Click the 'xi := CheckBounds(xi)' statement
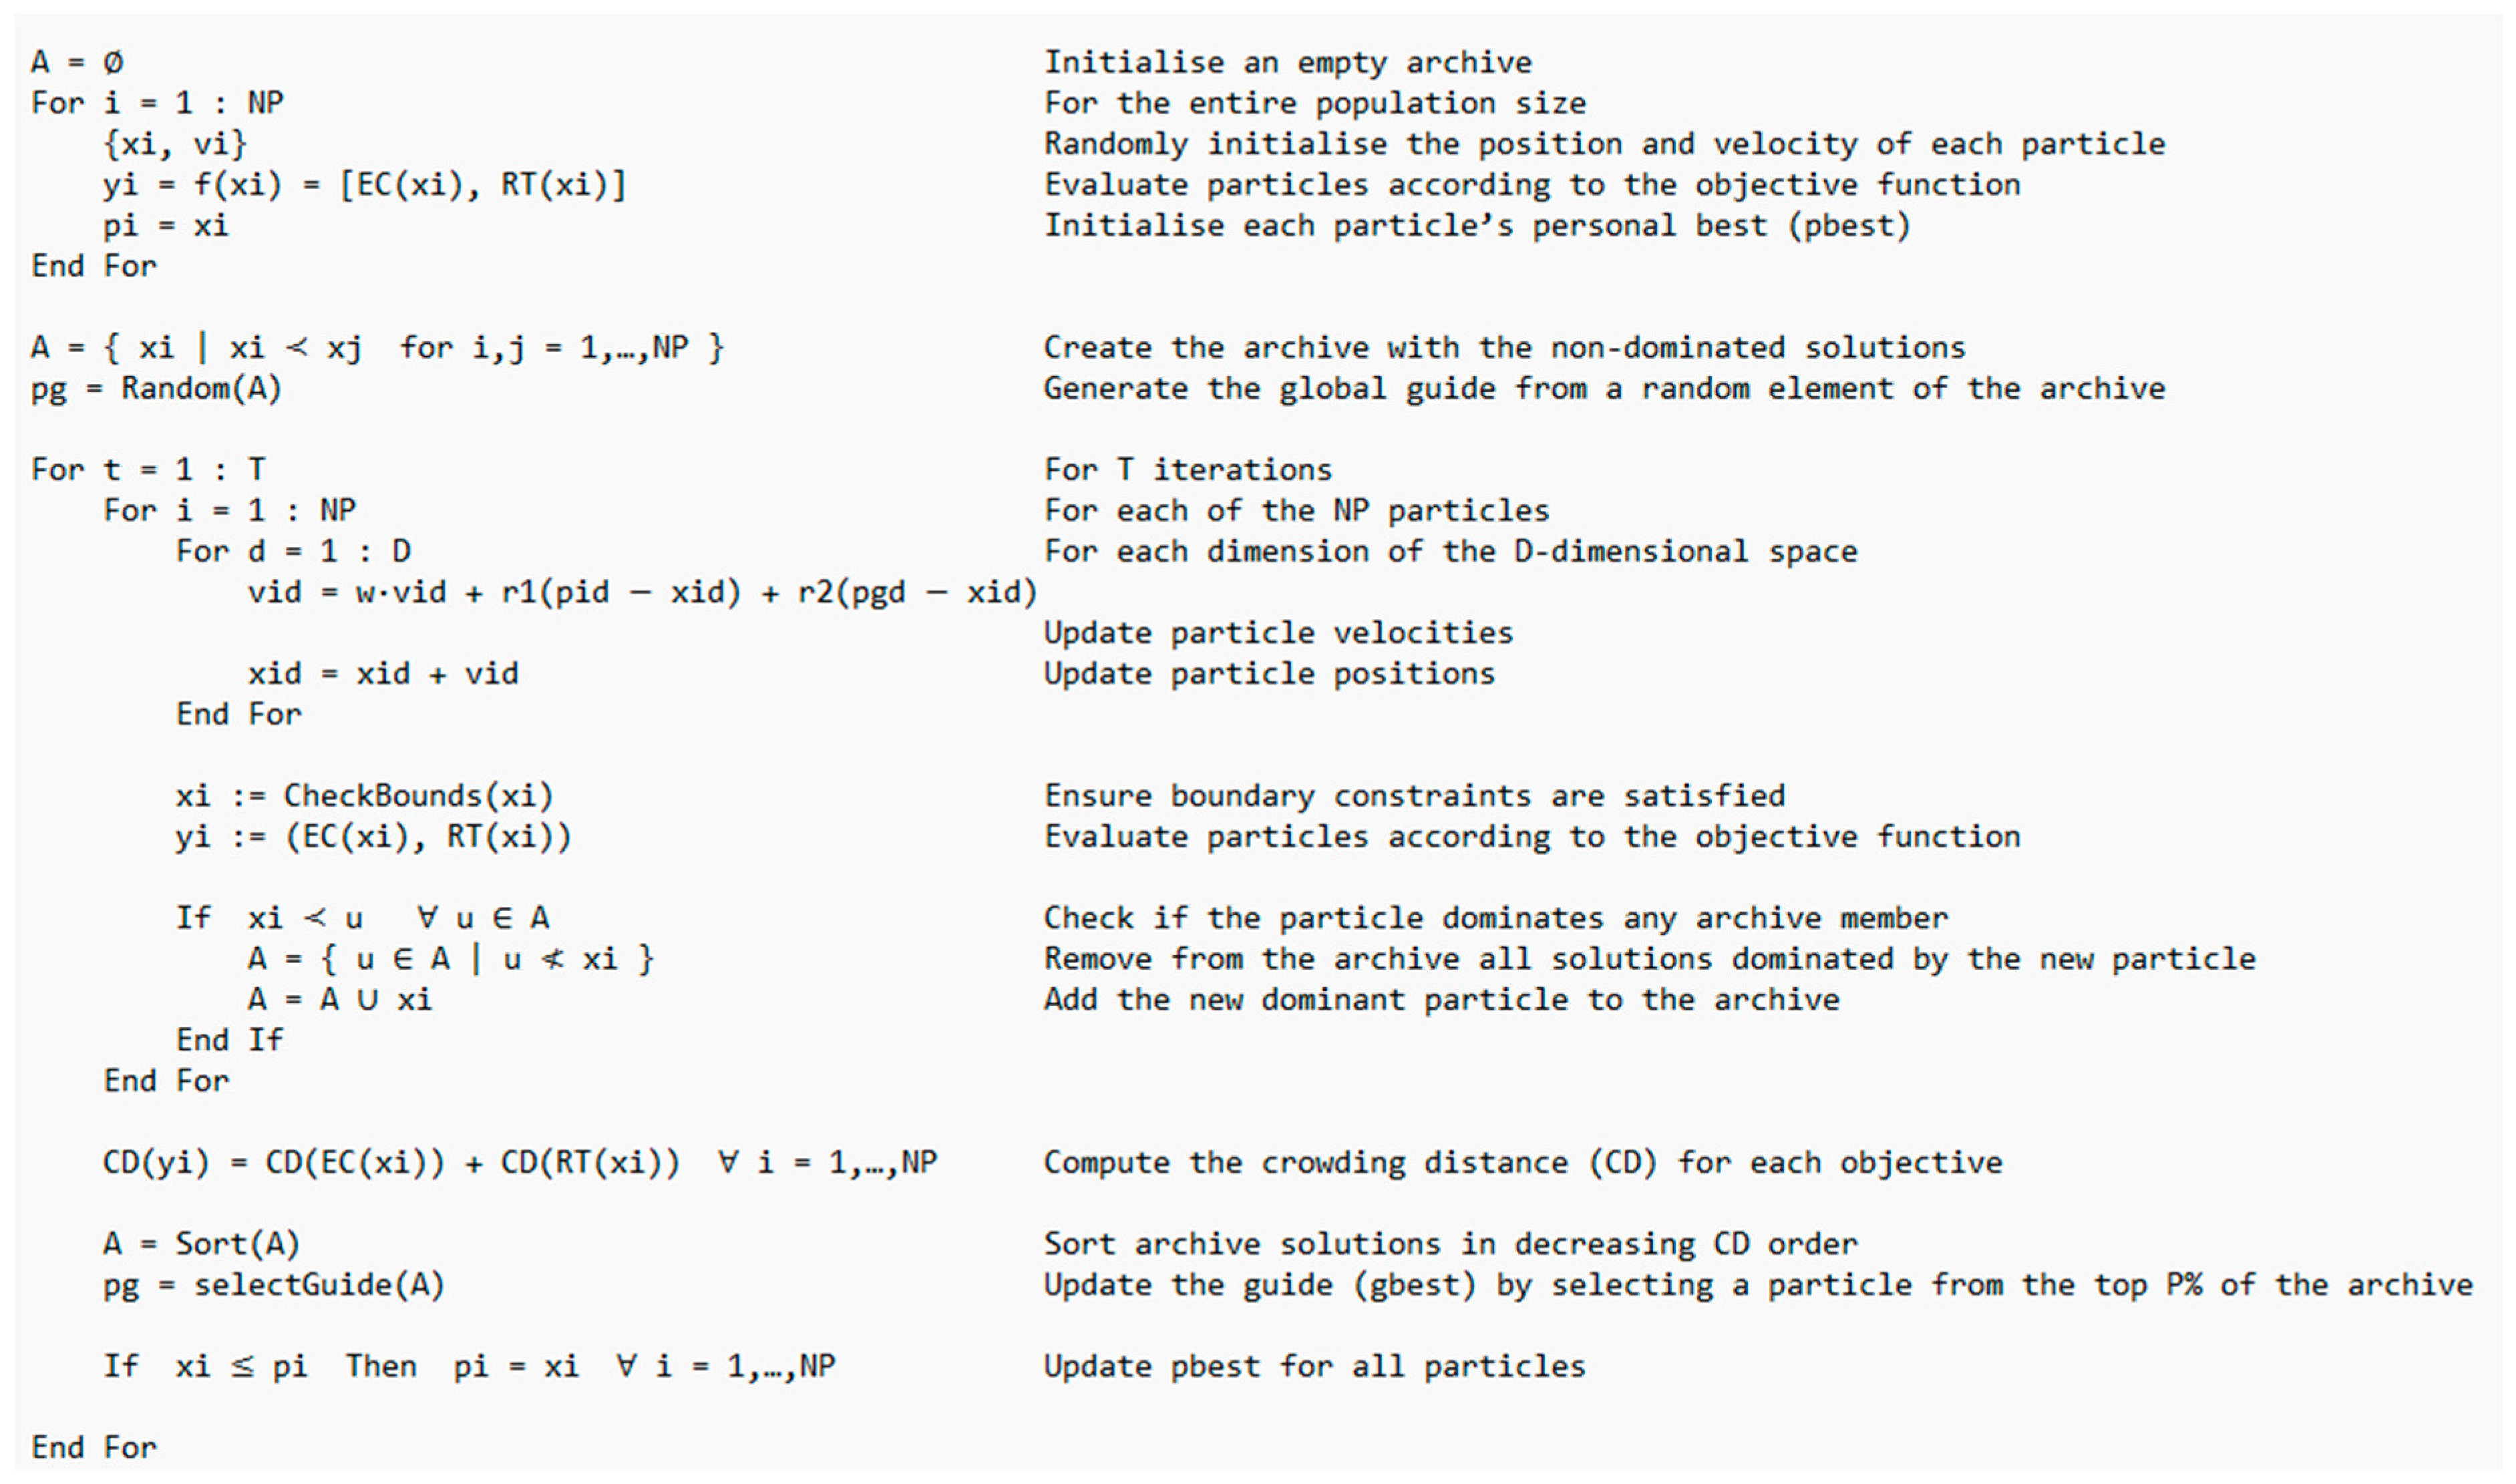This screenshot has height=1484, width=2516. click(x=364, y=796)
